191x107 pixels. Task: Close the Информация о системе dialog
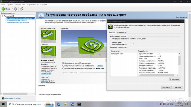pyautogui.click(x=182, y=21)
